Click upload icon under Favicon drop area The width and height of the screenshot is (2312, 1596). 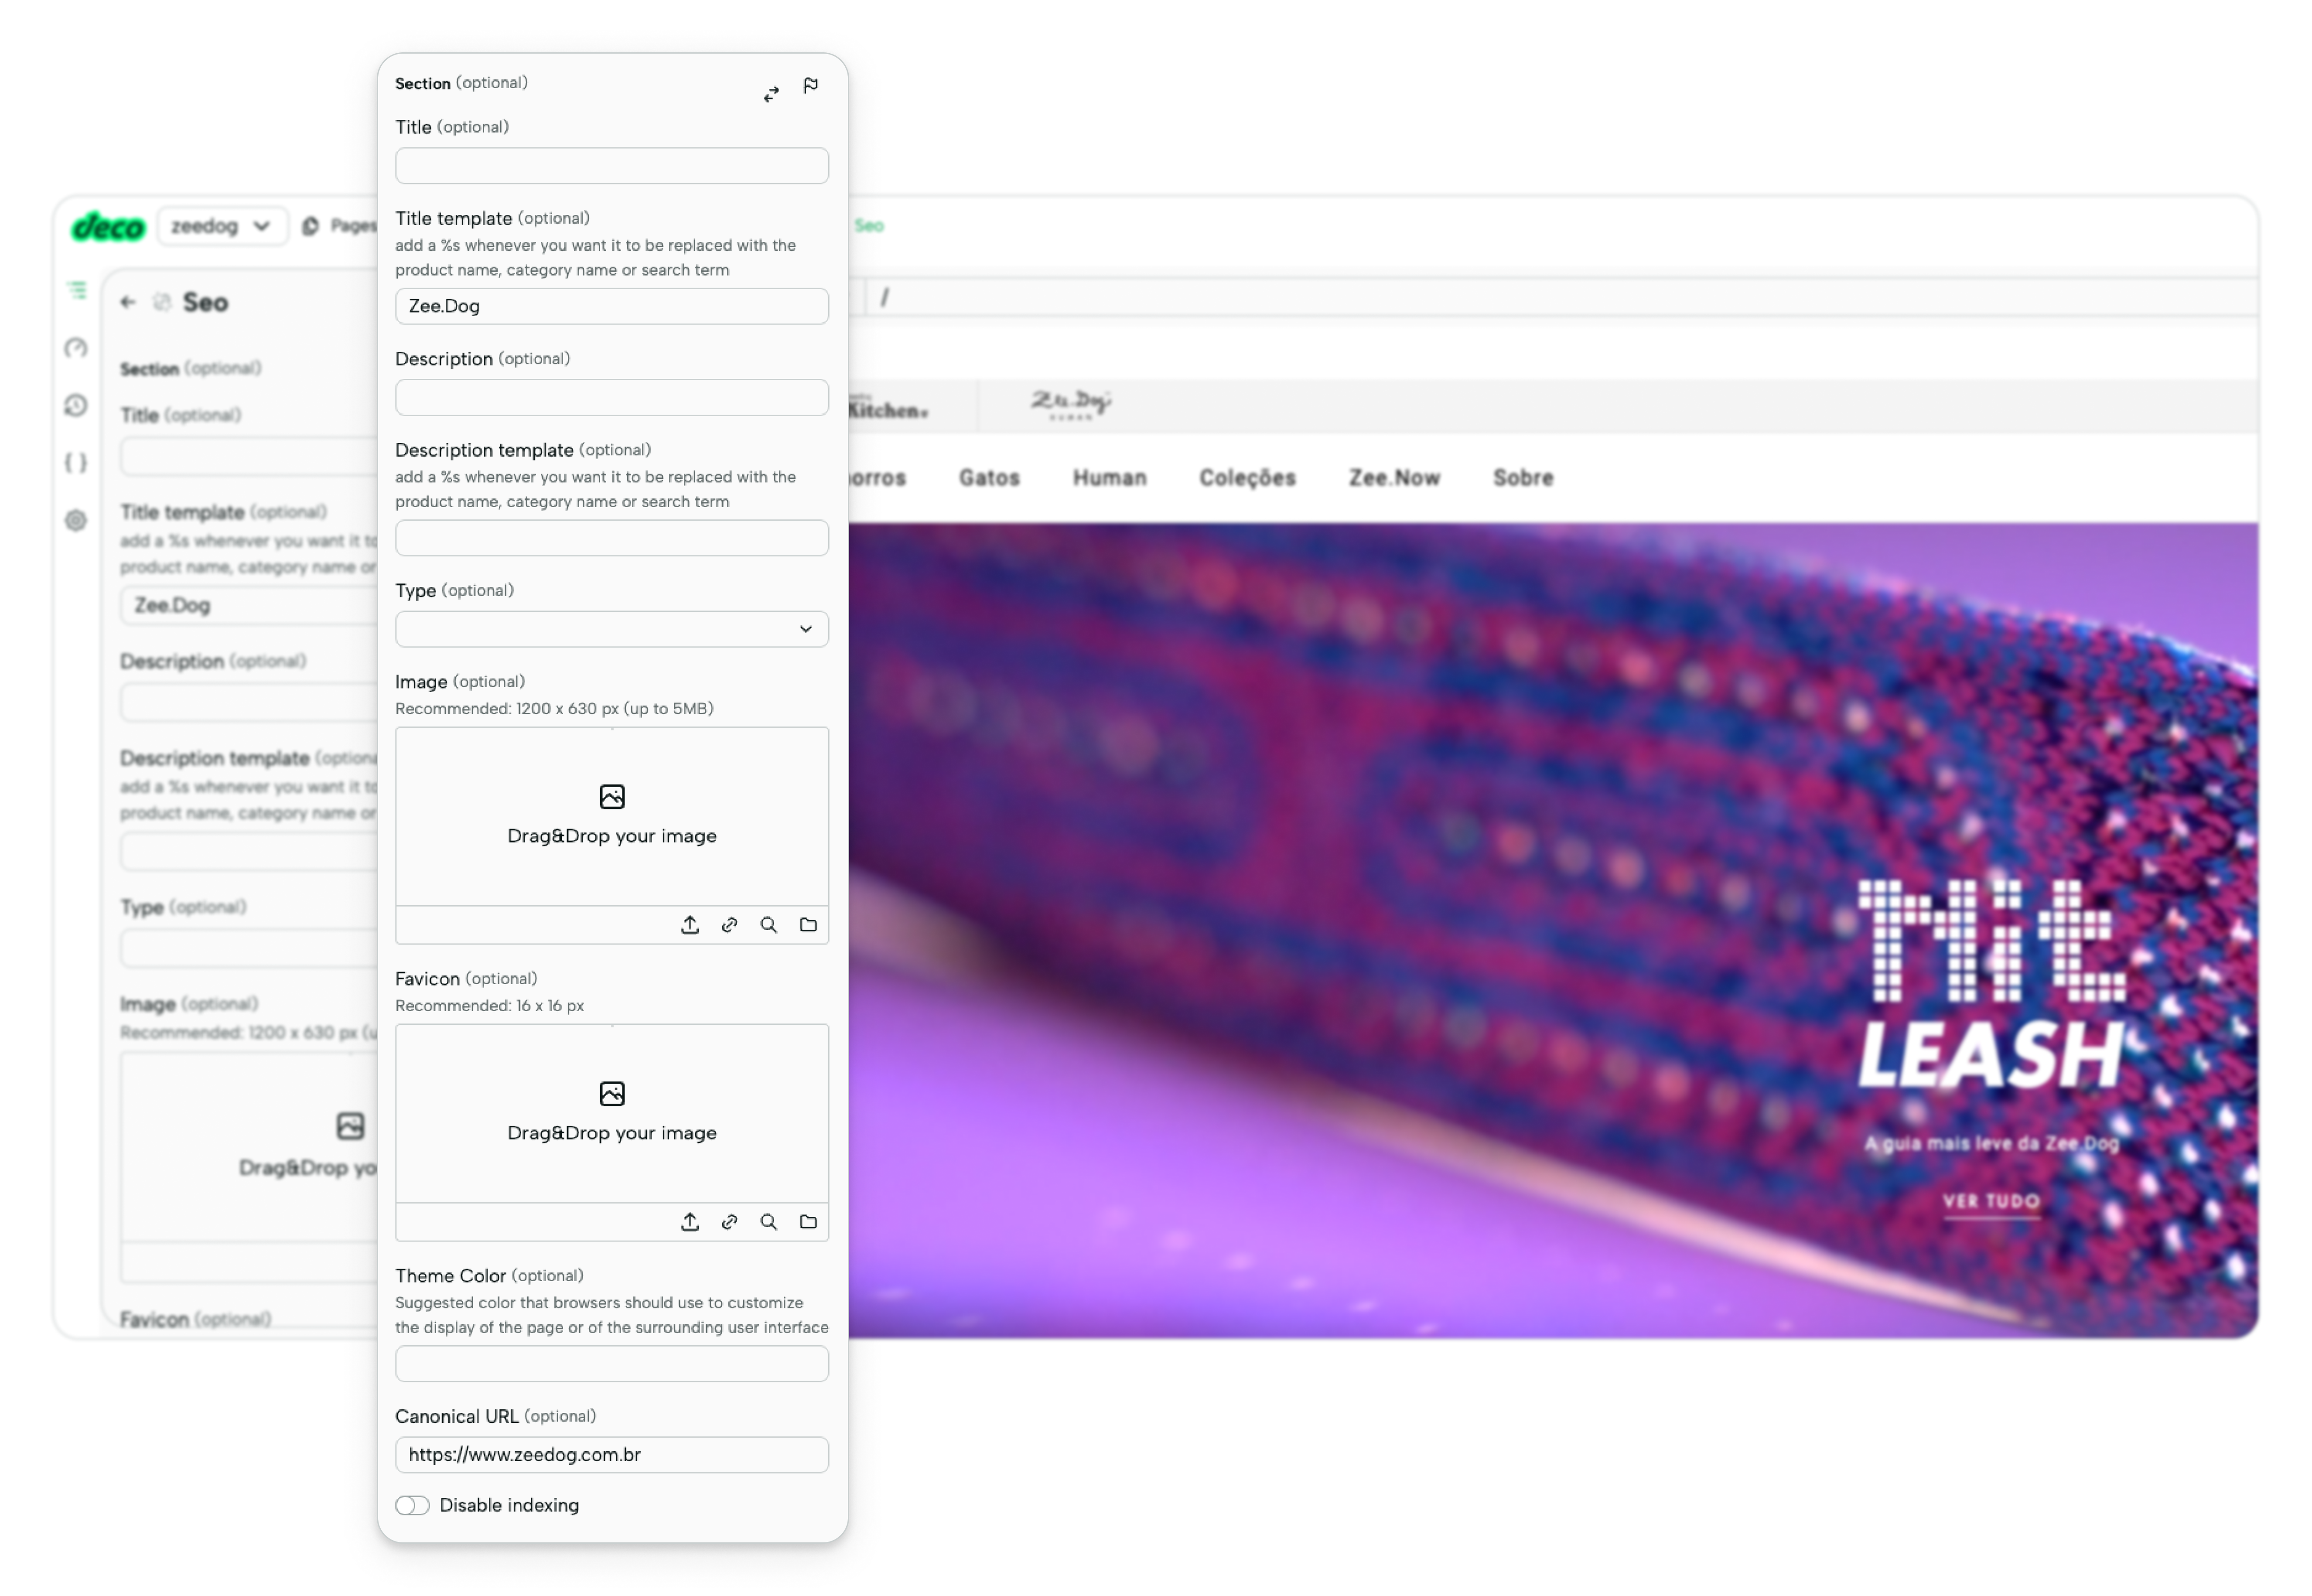[x=689, y=1222]
